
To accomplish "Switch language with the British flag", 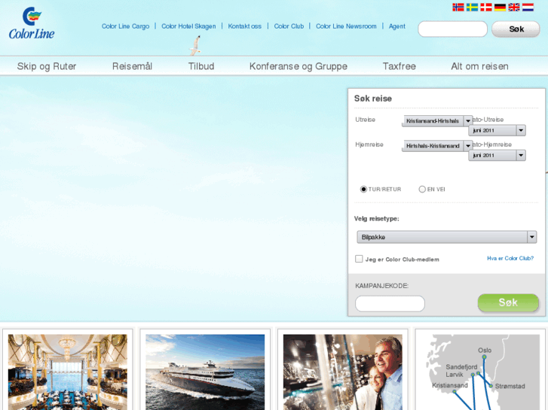I will (x=514, y=8).
